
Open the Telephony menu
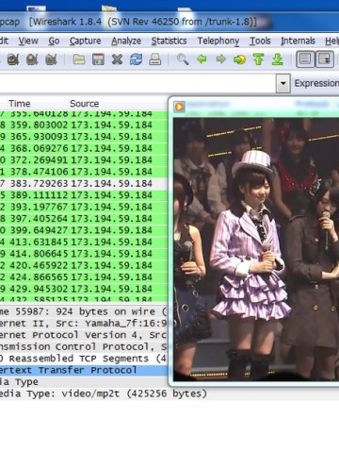tap(218, 41)
